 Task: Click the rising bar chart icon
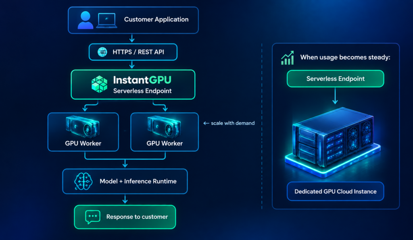pos(287,58)
